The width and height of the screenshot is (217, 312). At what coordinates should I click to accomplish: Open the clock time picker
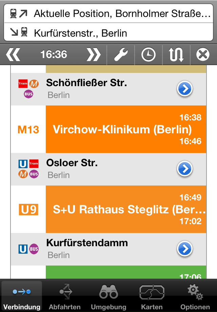click(148, 55)
